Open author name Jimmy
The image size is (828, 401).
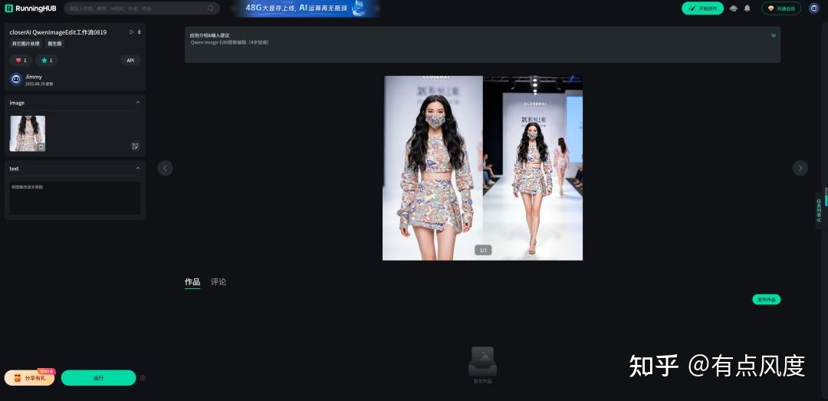tap(33, 77)
